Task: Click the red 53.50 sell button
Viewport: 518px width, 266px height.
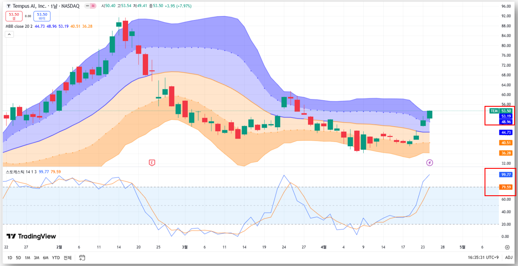Action: 14,16
